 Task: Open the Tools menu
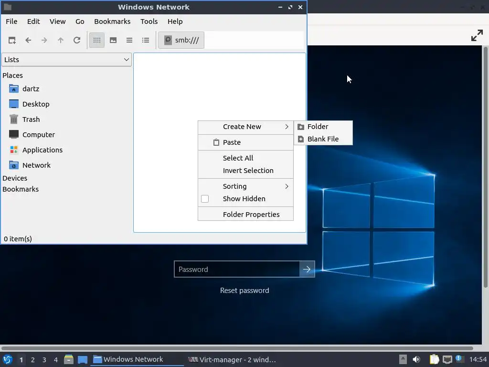149,22
